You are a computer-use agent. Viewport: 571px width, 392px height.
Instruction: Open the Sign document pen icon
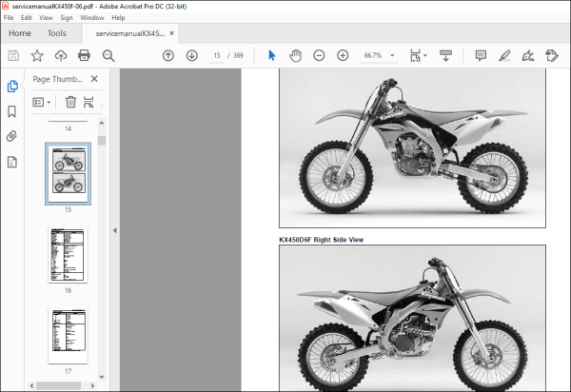coord(528,56)
